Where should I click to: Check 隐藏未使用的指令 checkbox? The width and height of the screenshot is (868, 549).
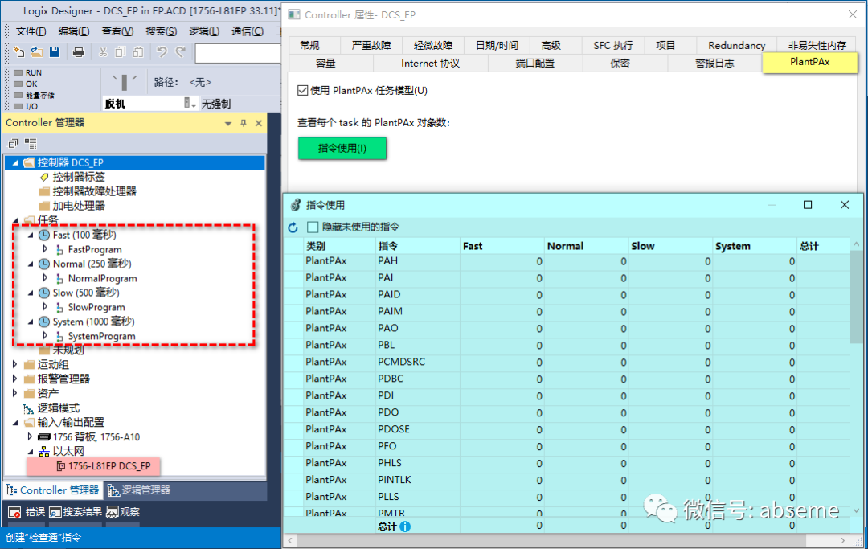[313, 227]
